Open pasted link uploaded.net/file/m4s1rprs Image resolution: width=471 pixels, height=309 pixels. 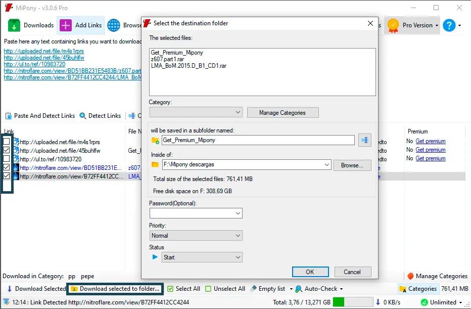(44, 51)
